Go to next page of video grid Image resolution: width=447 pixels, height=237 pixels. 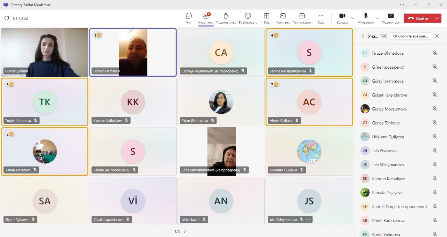[x=185, y=231]
